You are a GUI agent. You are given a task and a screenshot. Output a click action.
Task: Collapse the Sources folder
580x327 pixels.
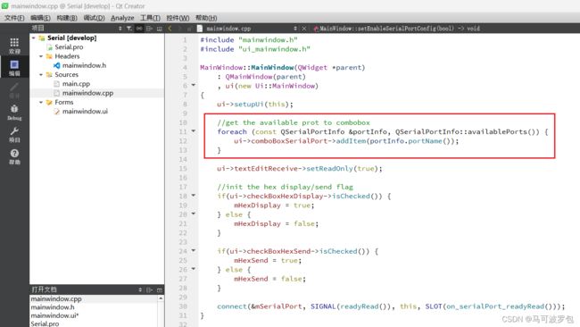coord(41,75)
